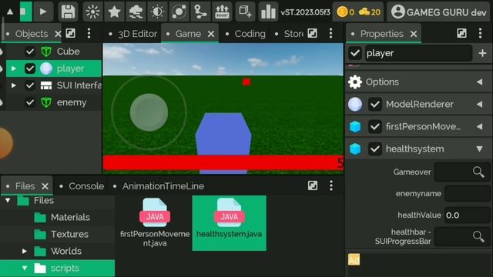Image resolution: width=493 pixels, height=277 pixels.
Task: Collapse the healthsystem component
Action: coord(479,149)
